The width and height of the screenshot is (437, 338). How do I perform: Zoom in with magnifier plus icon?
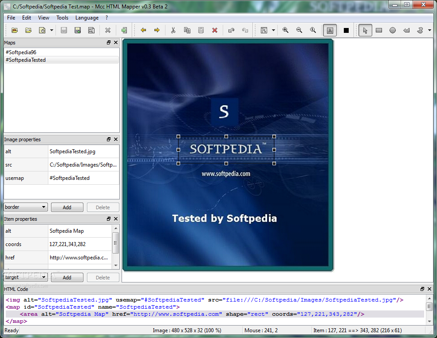[x=285, y=30]
